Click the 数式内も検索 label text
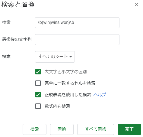 57,106
